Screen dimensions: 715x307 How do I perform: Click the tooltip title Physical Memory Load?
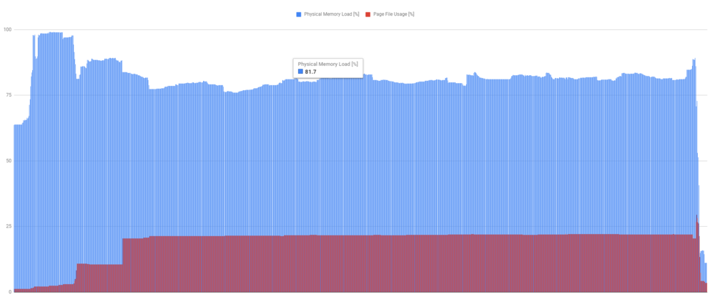tap(328, 64)
